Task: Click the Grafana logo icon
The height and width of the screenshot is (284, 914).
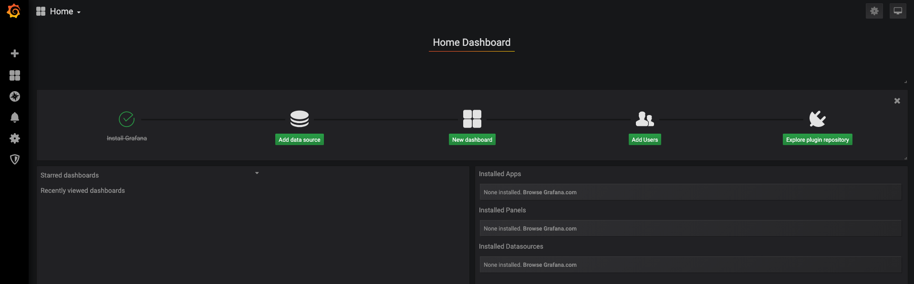Action: coord(14,11)
